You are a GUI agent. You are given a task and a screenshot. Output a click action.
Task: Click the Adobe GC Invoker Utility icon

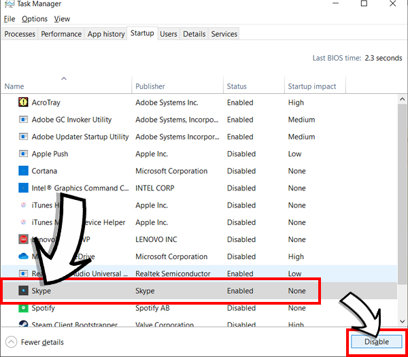click(x=23, y=120)
